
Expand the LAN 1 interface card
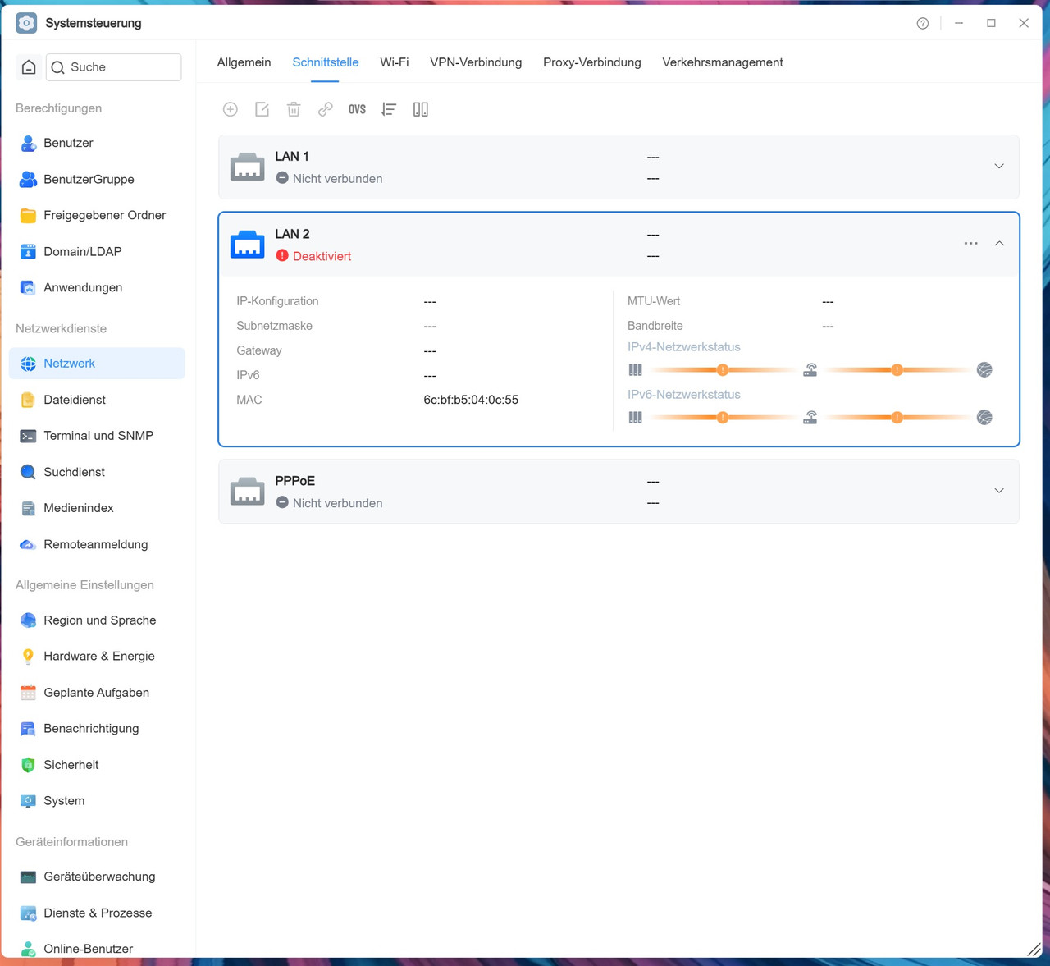coord(999,167)
